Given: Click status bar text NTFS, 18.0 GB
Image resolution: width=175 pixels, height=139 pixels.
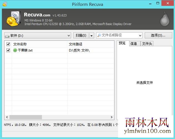Looking at the screenshot, I should pos(15,125).
